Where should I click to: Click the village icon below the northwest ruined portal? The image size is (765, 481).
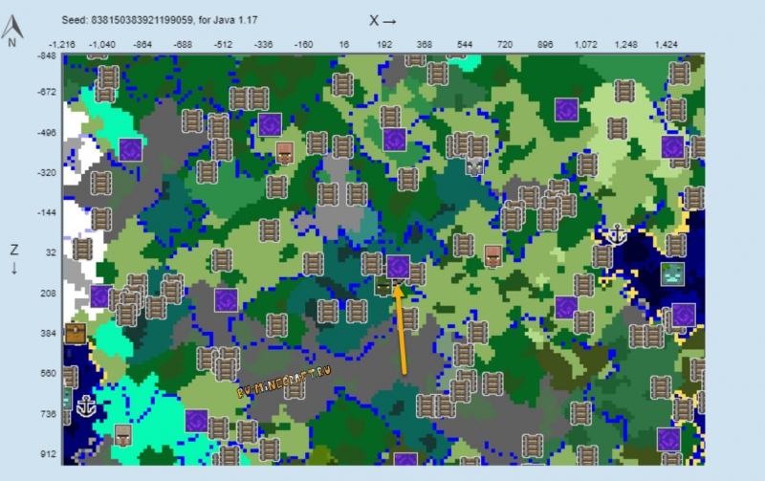[285, 153]
